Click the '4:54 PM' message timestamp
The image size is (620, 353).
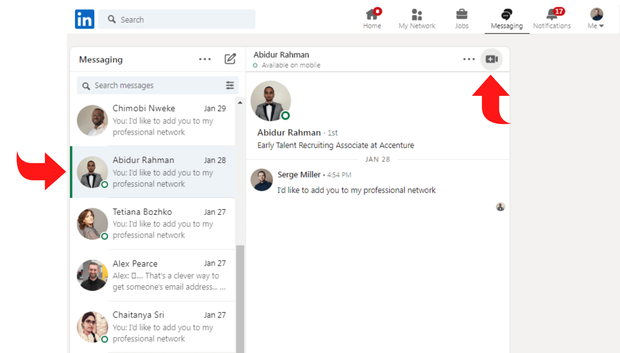coord(339,175)
